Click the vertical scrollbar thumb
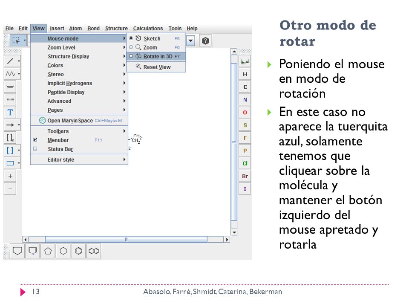The width and height of the screenshot is (409, 307). coord(234,142)
